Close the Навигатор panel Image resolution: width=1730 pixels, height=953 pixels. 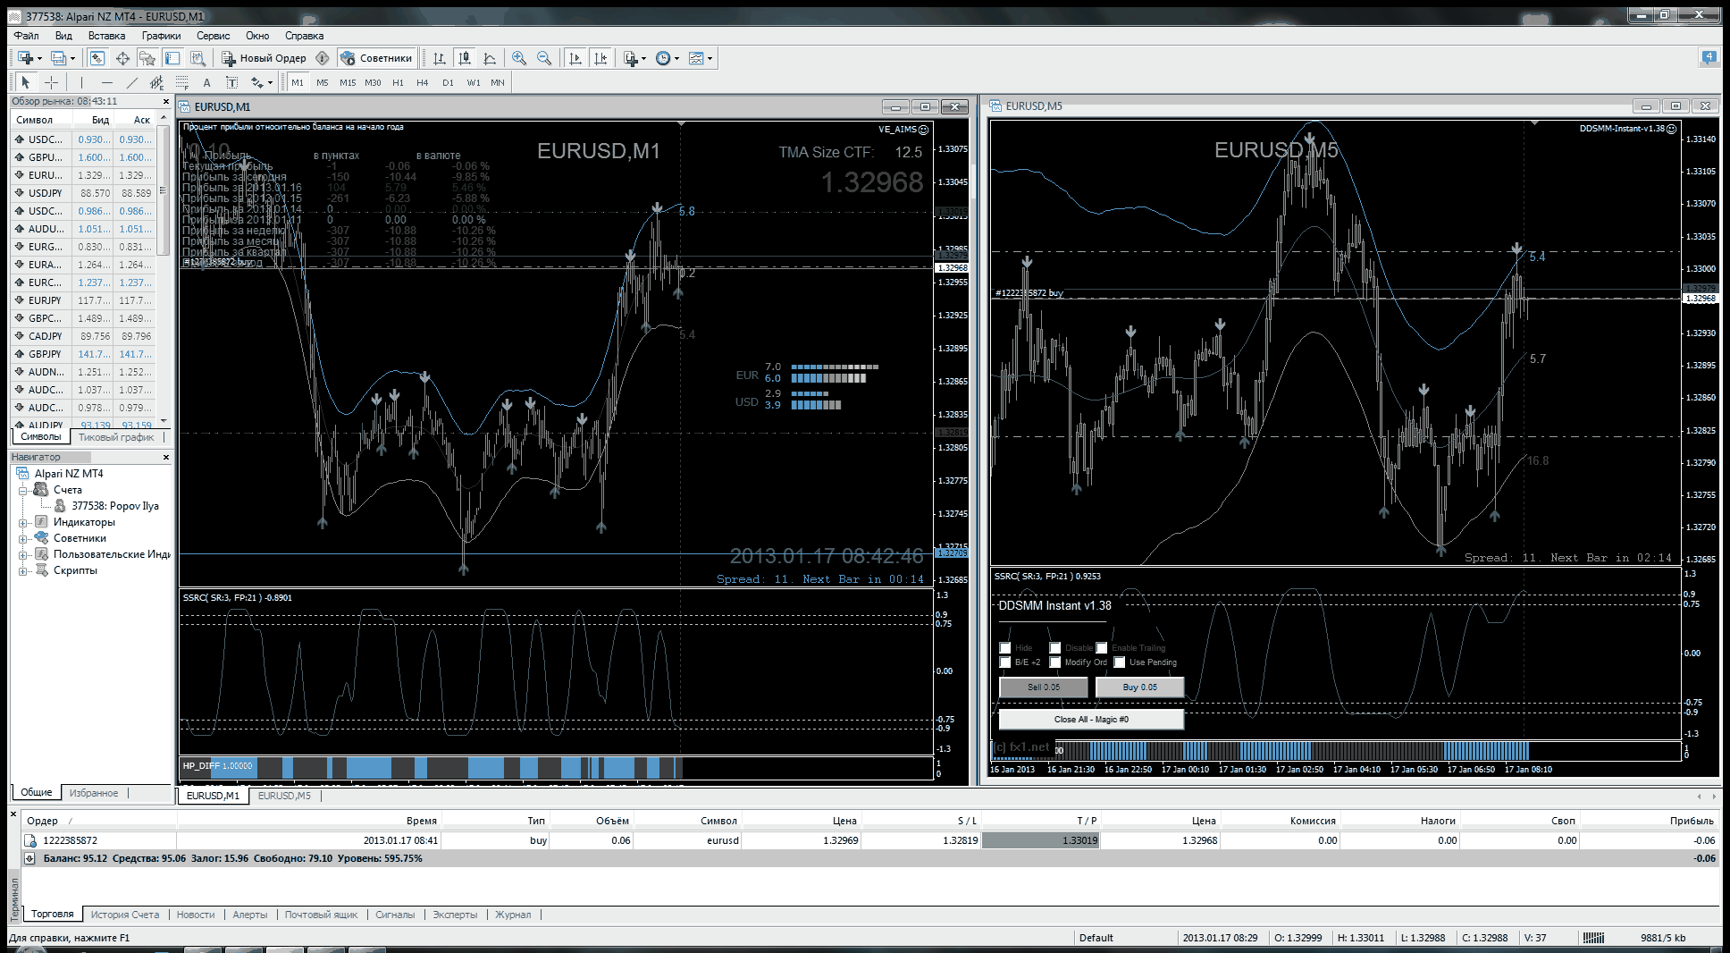click(165, 457)
